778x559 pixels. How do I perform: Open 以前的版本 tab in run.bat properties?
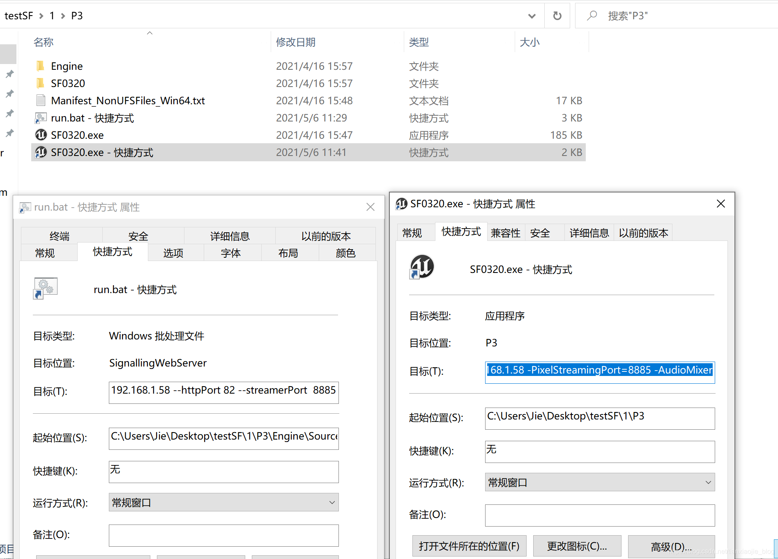tap(325, 236)
